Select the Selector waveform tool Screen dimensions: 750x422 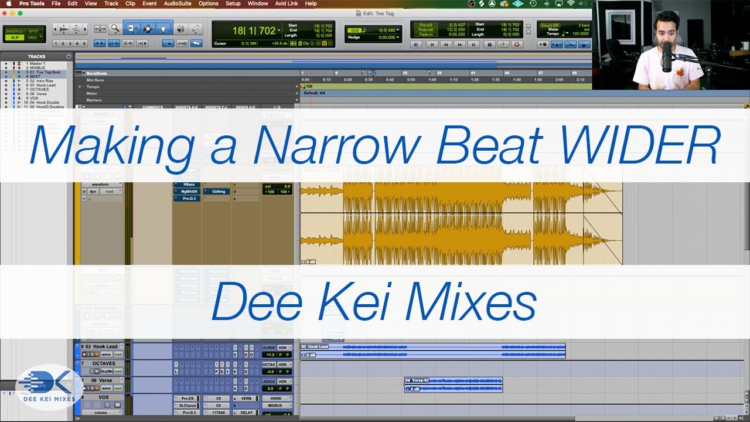pos(148,28)
